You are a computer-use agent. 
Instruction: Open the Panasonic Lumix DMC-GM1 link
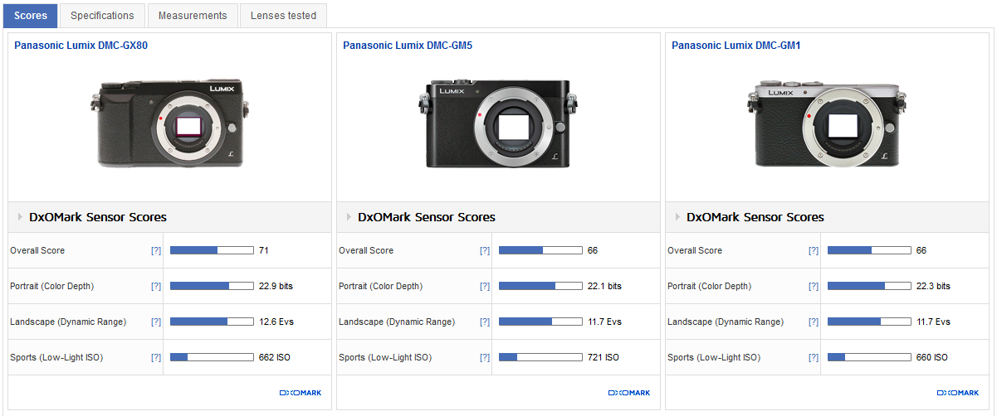[736, 46]
